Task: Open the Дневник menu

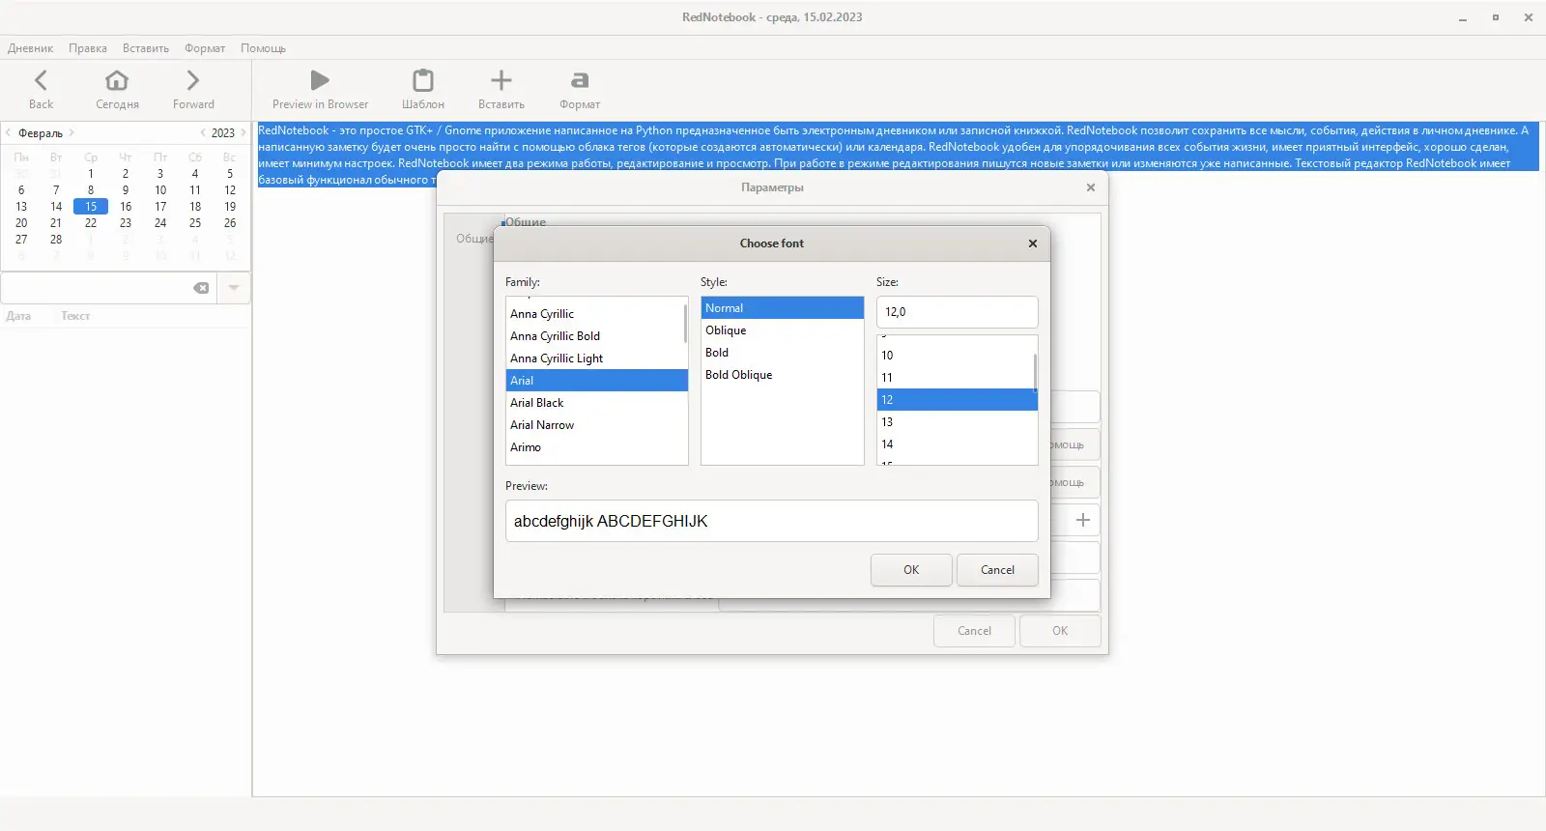Action: (x=31, y=48)
